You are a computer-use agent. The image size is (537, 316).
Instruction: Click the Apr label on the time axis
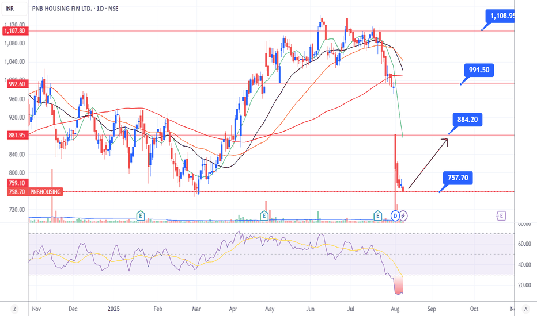coord(233,309)
